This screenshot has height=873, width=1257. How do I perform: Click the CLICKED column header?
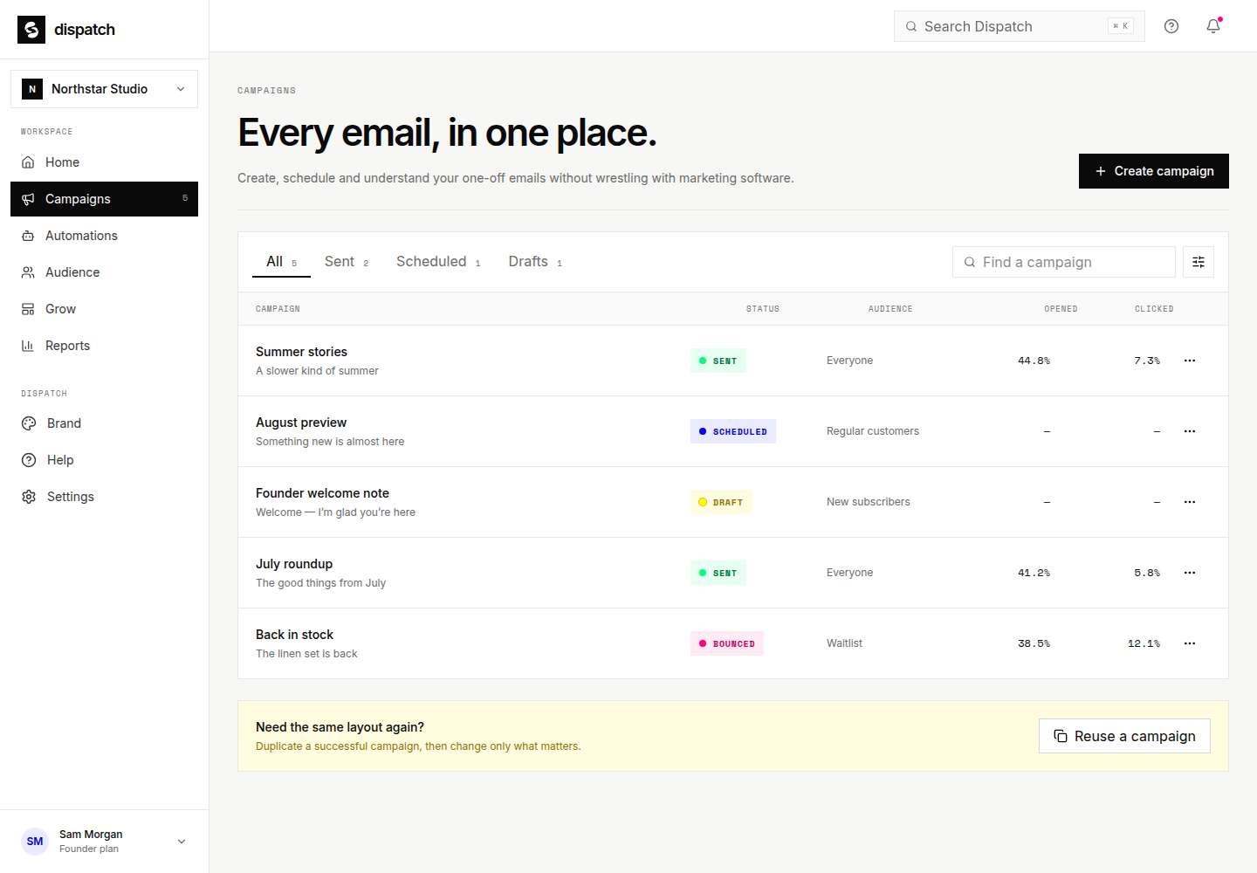pos(1154,309)
